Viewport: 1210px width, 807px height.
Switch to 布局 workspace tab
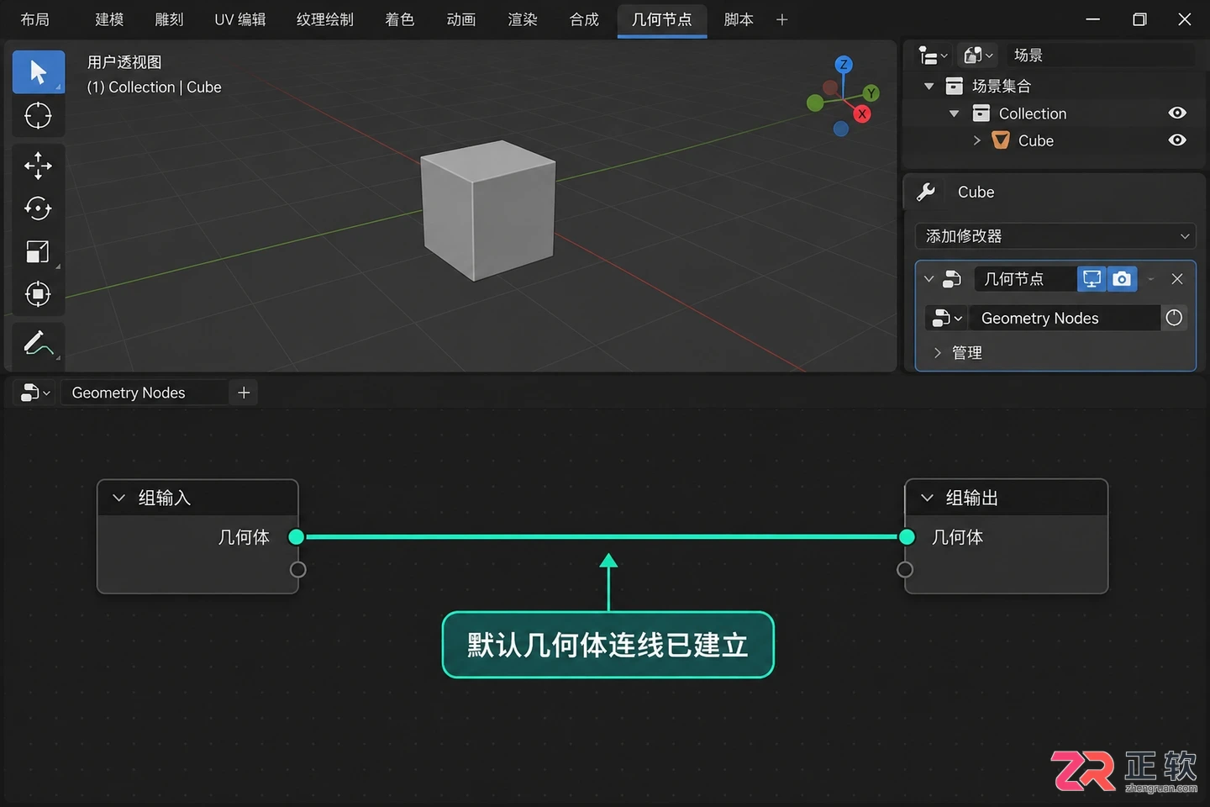click(35, 19)
